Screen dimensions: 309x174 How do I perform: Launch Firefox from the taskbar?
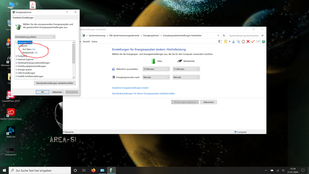tap(93, 170)
